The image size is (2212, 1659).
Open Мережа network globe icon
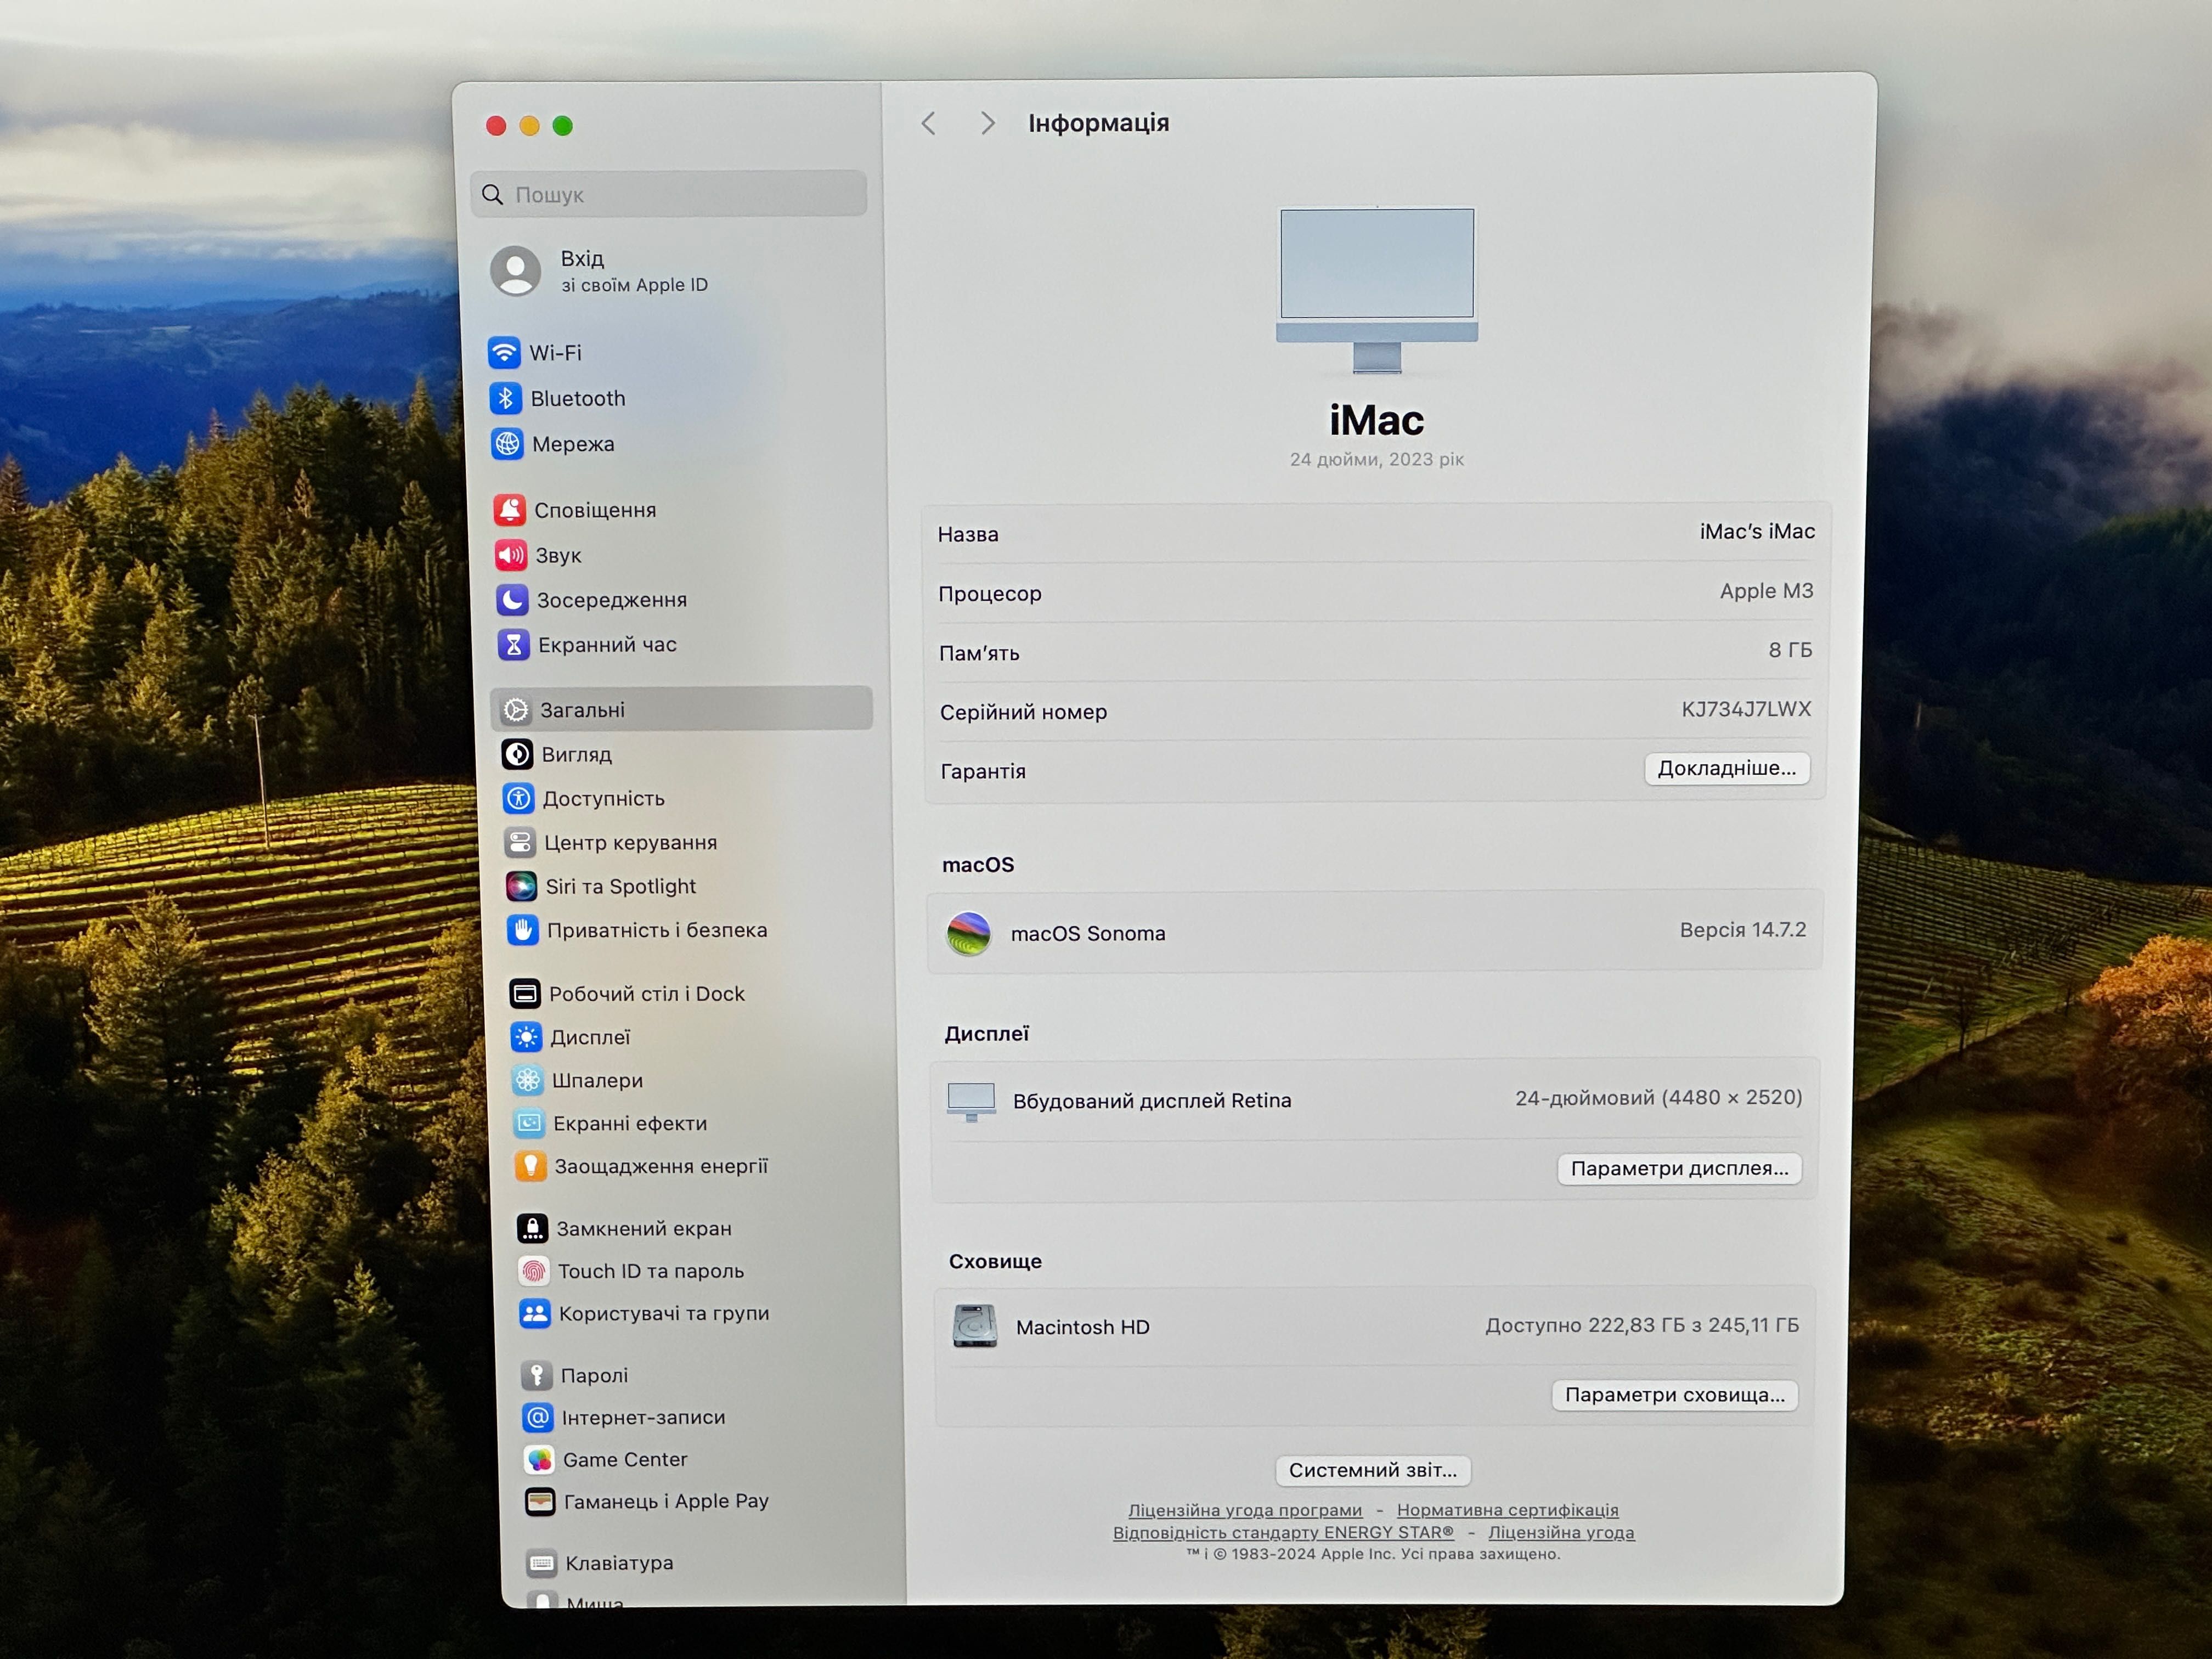[x=507, y=443]
